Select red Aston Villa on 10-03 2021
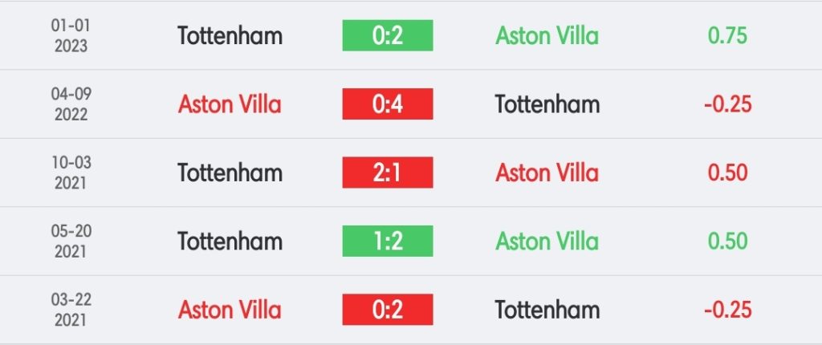 [547, 172]
